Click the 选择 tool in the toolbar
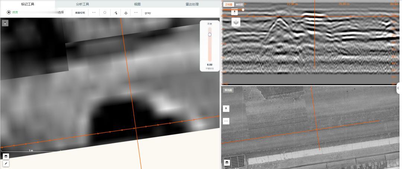The image size is (402, 169). 61,12
